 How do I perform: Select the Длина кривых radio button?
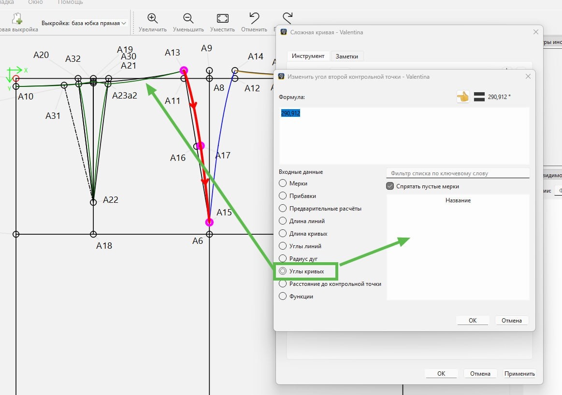(282, 233)
